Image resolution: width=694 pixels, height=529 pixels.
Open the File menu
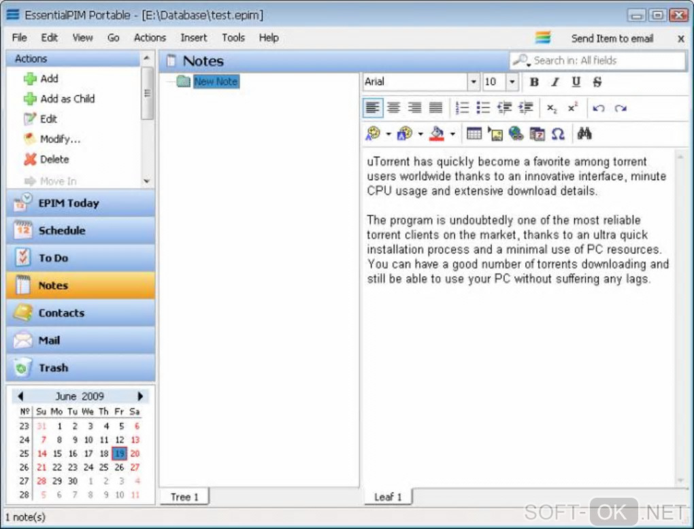[20, 37]
